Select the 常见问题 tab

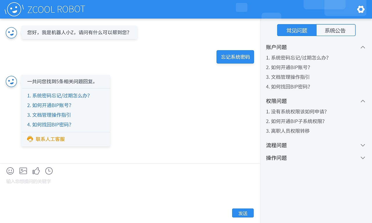click(x=297, y=30)
